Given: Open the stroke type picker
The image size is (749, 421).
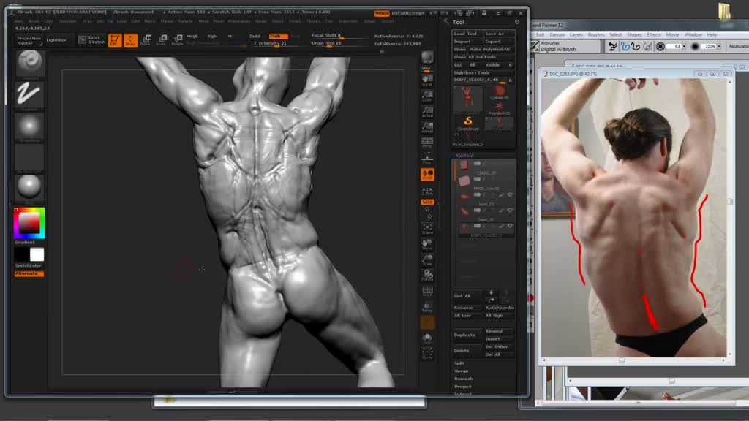Looking at the screenshot, I should (29, 94).
